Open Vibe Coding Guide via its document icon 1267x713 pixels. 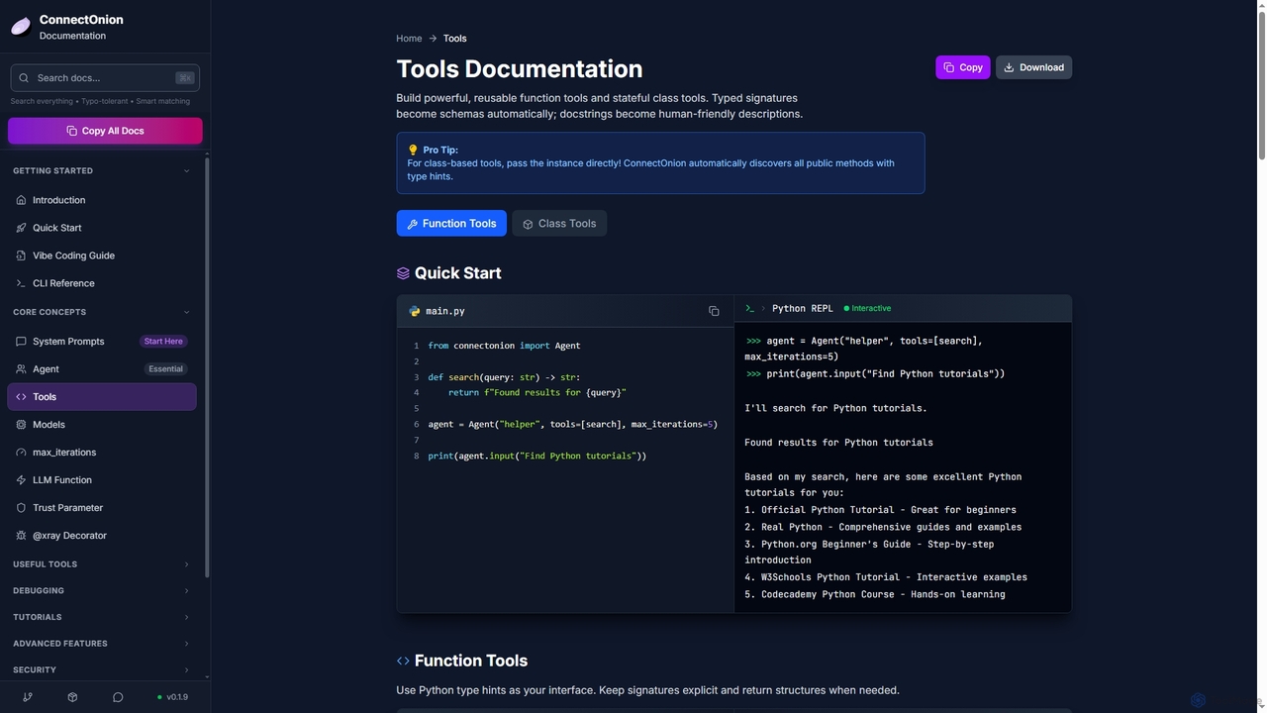pos(22,255)
